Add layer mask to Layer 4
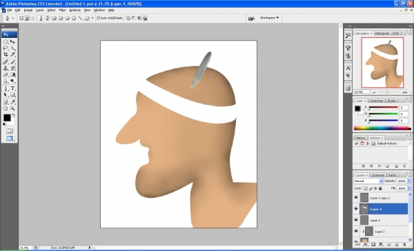 [x=373, y=245]
